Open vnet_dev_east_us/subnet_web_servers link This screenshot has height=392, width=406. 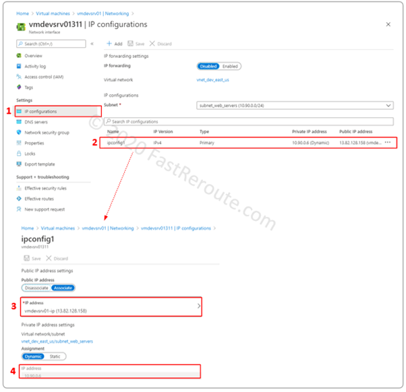click(57, 341)
